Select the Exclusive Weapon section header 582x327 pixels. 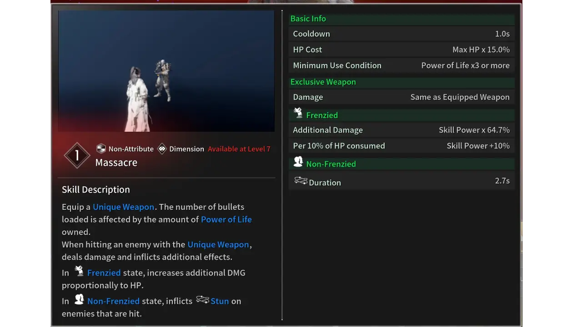[323, 82]
